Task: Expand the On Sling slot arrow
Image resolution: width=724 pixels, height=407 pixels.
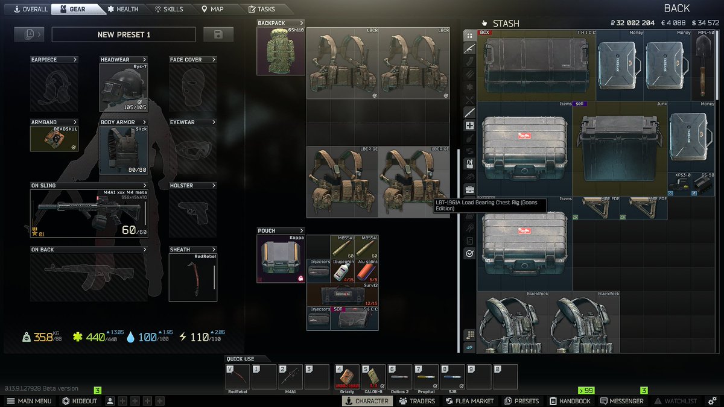Action: point(145,186)
